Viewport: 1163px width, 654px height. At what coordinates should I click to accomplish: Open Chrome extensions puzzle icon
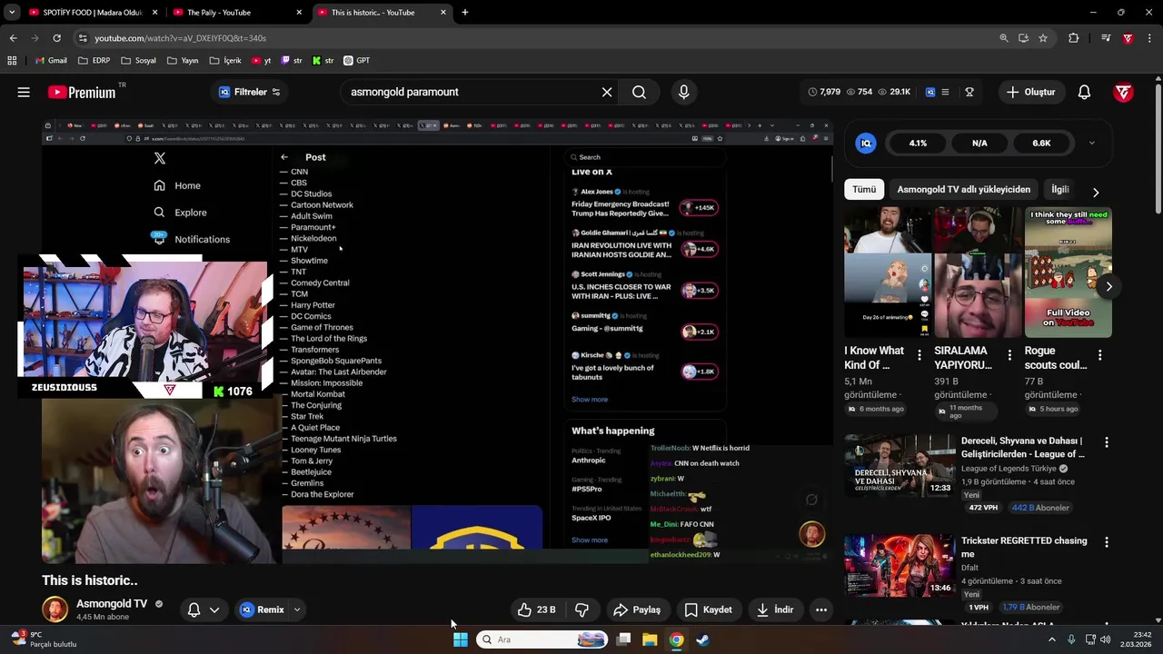coord(1074,38)
